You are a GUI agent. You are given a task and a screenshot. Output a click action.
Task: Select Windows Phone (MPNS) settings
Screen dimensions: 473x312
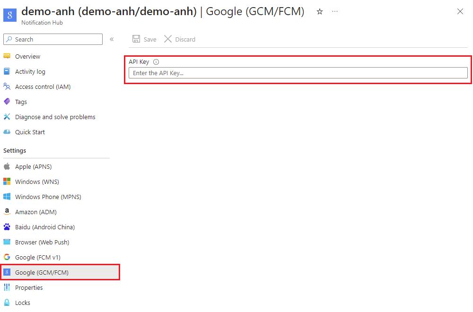point(45,197)
